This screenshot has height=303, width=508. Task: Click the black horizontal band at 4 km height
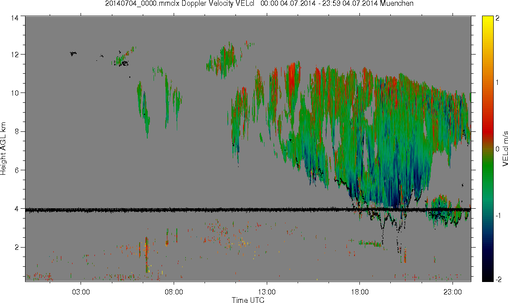(x=248, y=210)
